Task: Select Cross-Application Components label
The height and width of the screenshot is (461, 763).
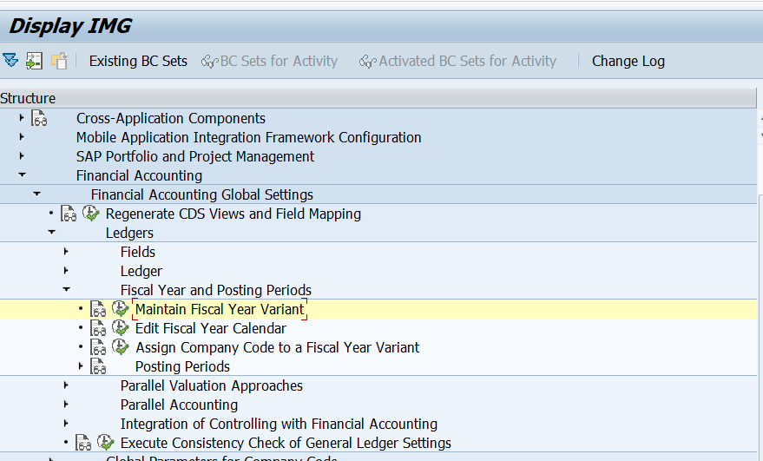Action: coord(171,118)
